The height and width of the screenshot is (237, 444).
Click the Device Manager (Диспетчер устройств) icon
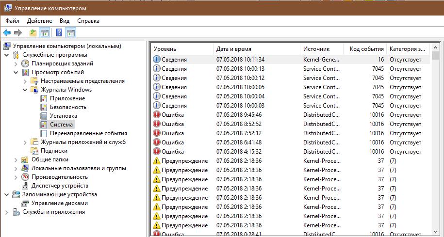point(25,186)
